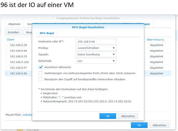
Task: Click the Erstellen button
Action: pos(14,32)
